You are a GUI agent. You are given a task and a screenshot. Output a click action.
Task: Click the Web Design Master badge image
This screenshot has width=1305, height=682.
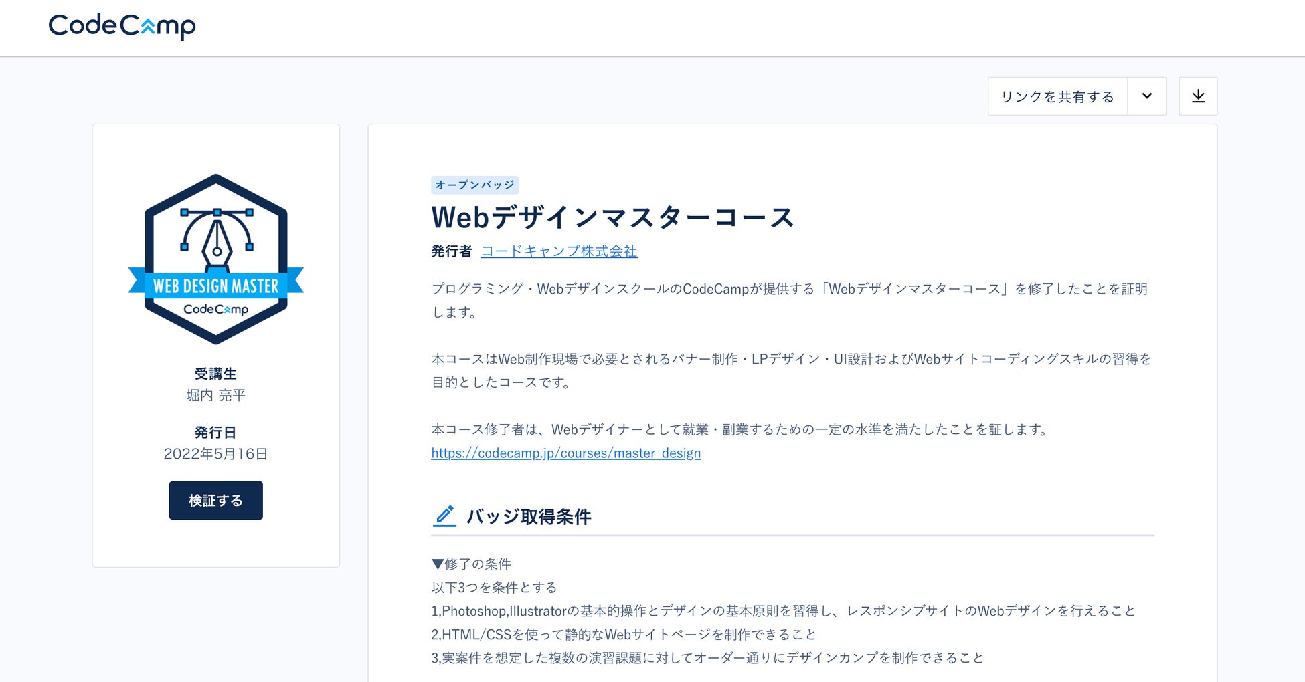(215, 259)
